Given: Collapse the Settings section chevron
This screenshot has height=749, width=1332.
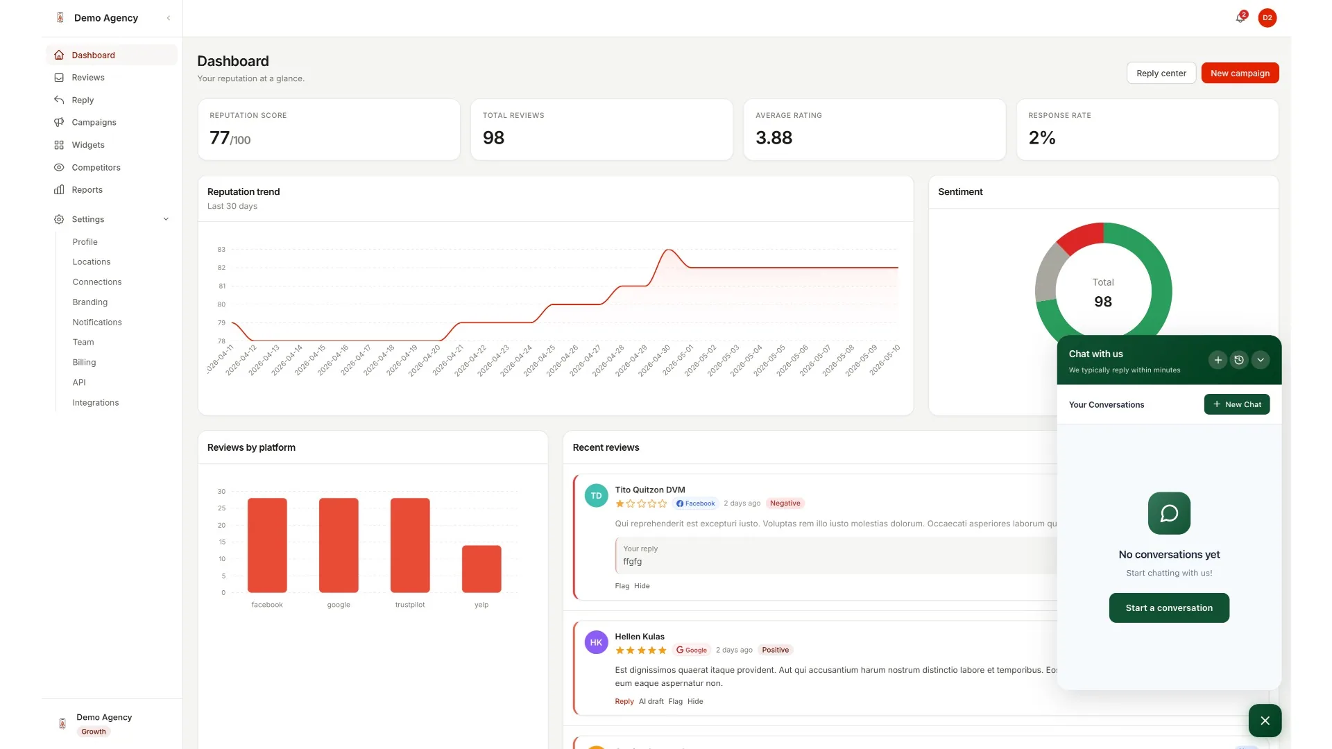Looking at the screenshot, I should click(x=166, y=219).
